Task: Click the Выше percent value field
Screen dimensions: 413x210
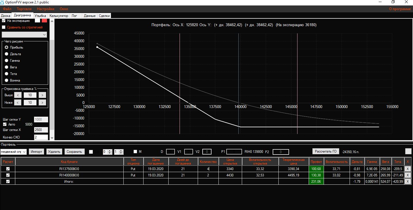Action: tap(30, 95)
